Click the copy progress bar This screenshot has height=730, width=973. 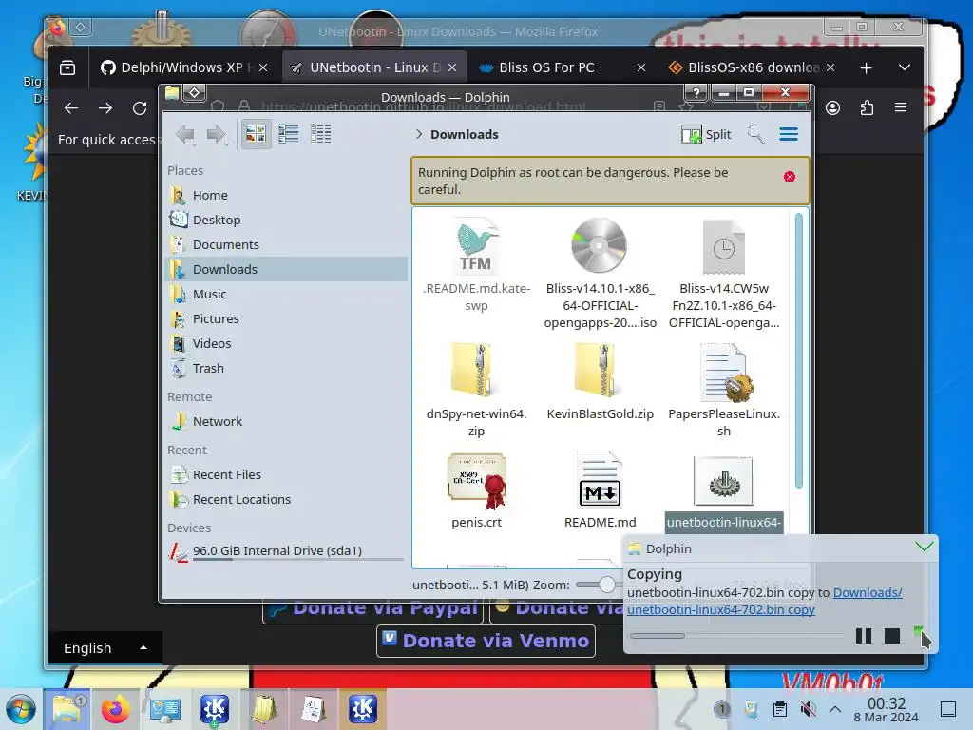736,636
